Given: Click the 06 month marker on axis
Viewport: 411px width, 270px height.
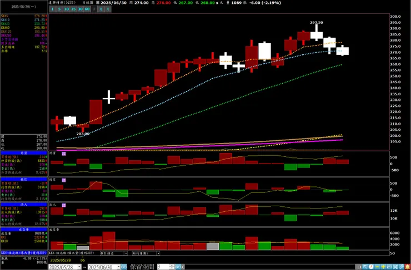Looking at the screenshot, I should click(x=83, y=260).
